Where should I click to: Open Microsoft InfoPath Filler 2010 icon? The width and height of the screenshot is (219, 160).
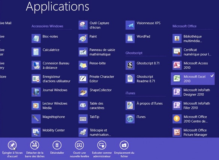177,105
